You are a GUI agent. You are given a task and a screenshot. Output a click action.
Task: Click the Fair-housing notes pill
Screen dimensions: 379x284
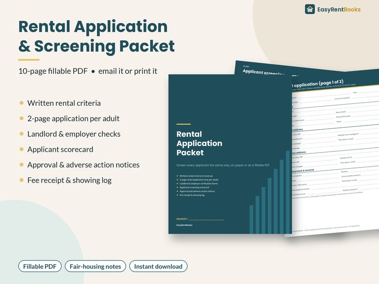95,266
